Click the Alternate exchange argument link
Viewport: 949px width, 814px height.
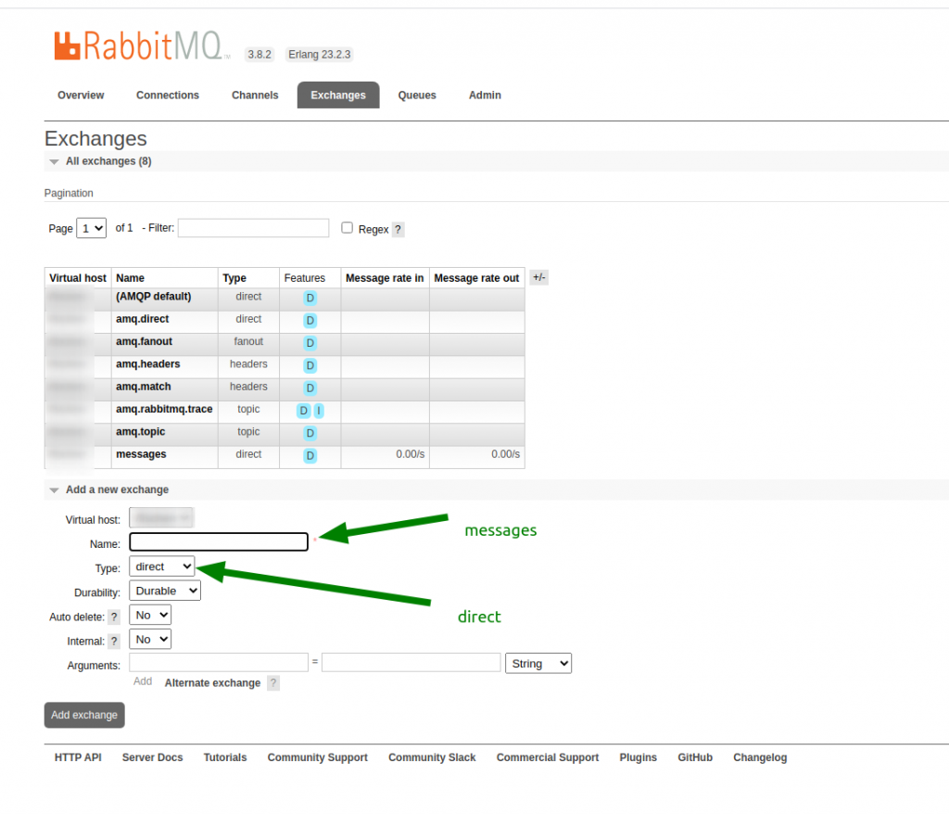(212, 683)
